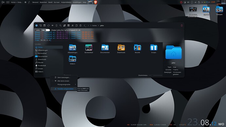Screen dimensions: 226x127
Task: Click the 'home' breadcrumb segment
Action: (94, 26)
